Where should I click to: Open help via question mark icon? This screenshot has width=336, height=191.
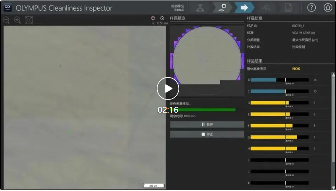click(311, 8)
